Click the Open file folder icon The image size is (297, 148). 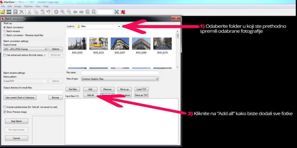pos(3,12)
